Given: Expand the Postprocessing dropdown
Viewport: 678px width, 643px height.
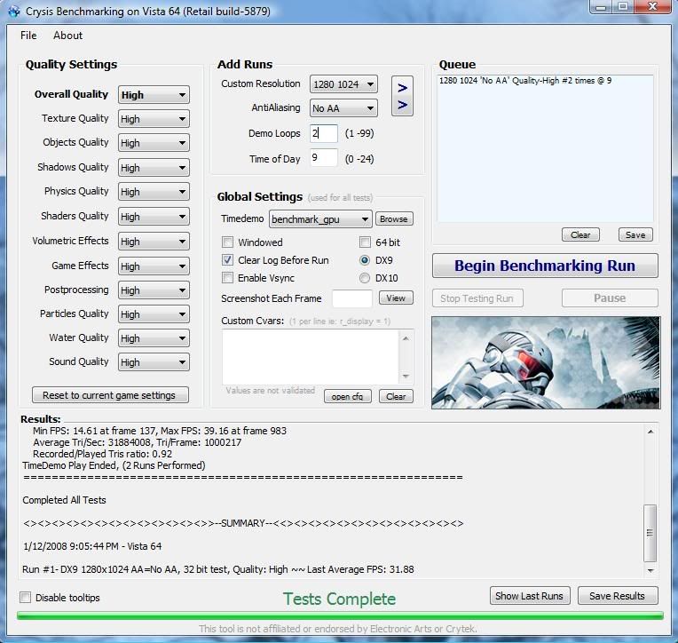Looking at the screenshot, I should point(154,290).
